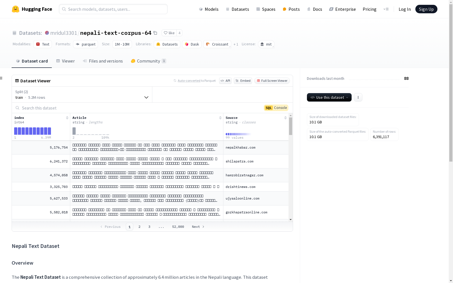Go to page 2 of results
Viewport: 453px width, 283px height.
tap(139, 227)
